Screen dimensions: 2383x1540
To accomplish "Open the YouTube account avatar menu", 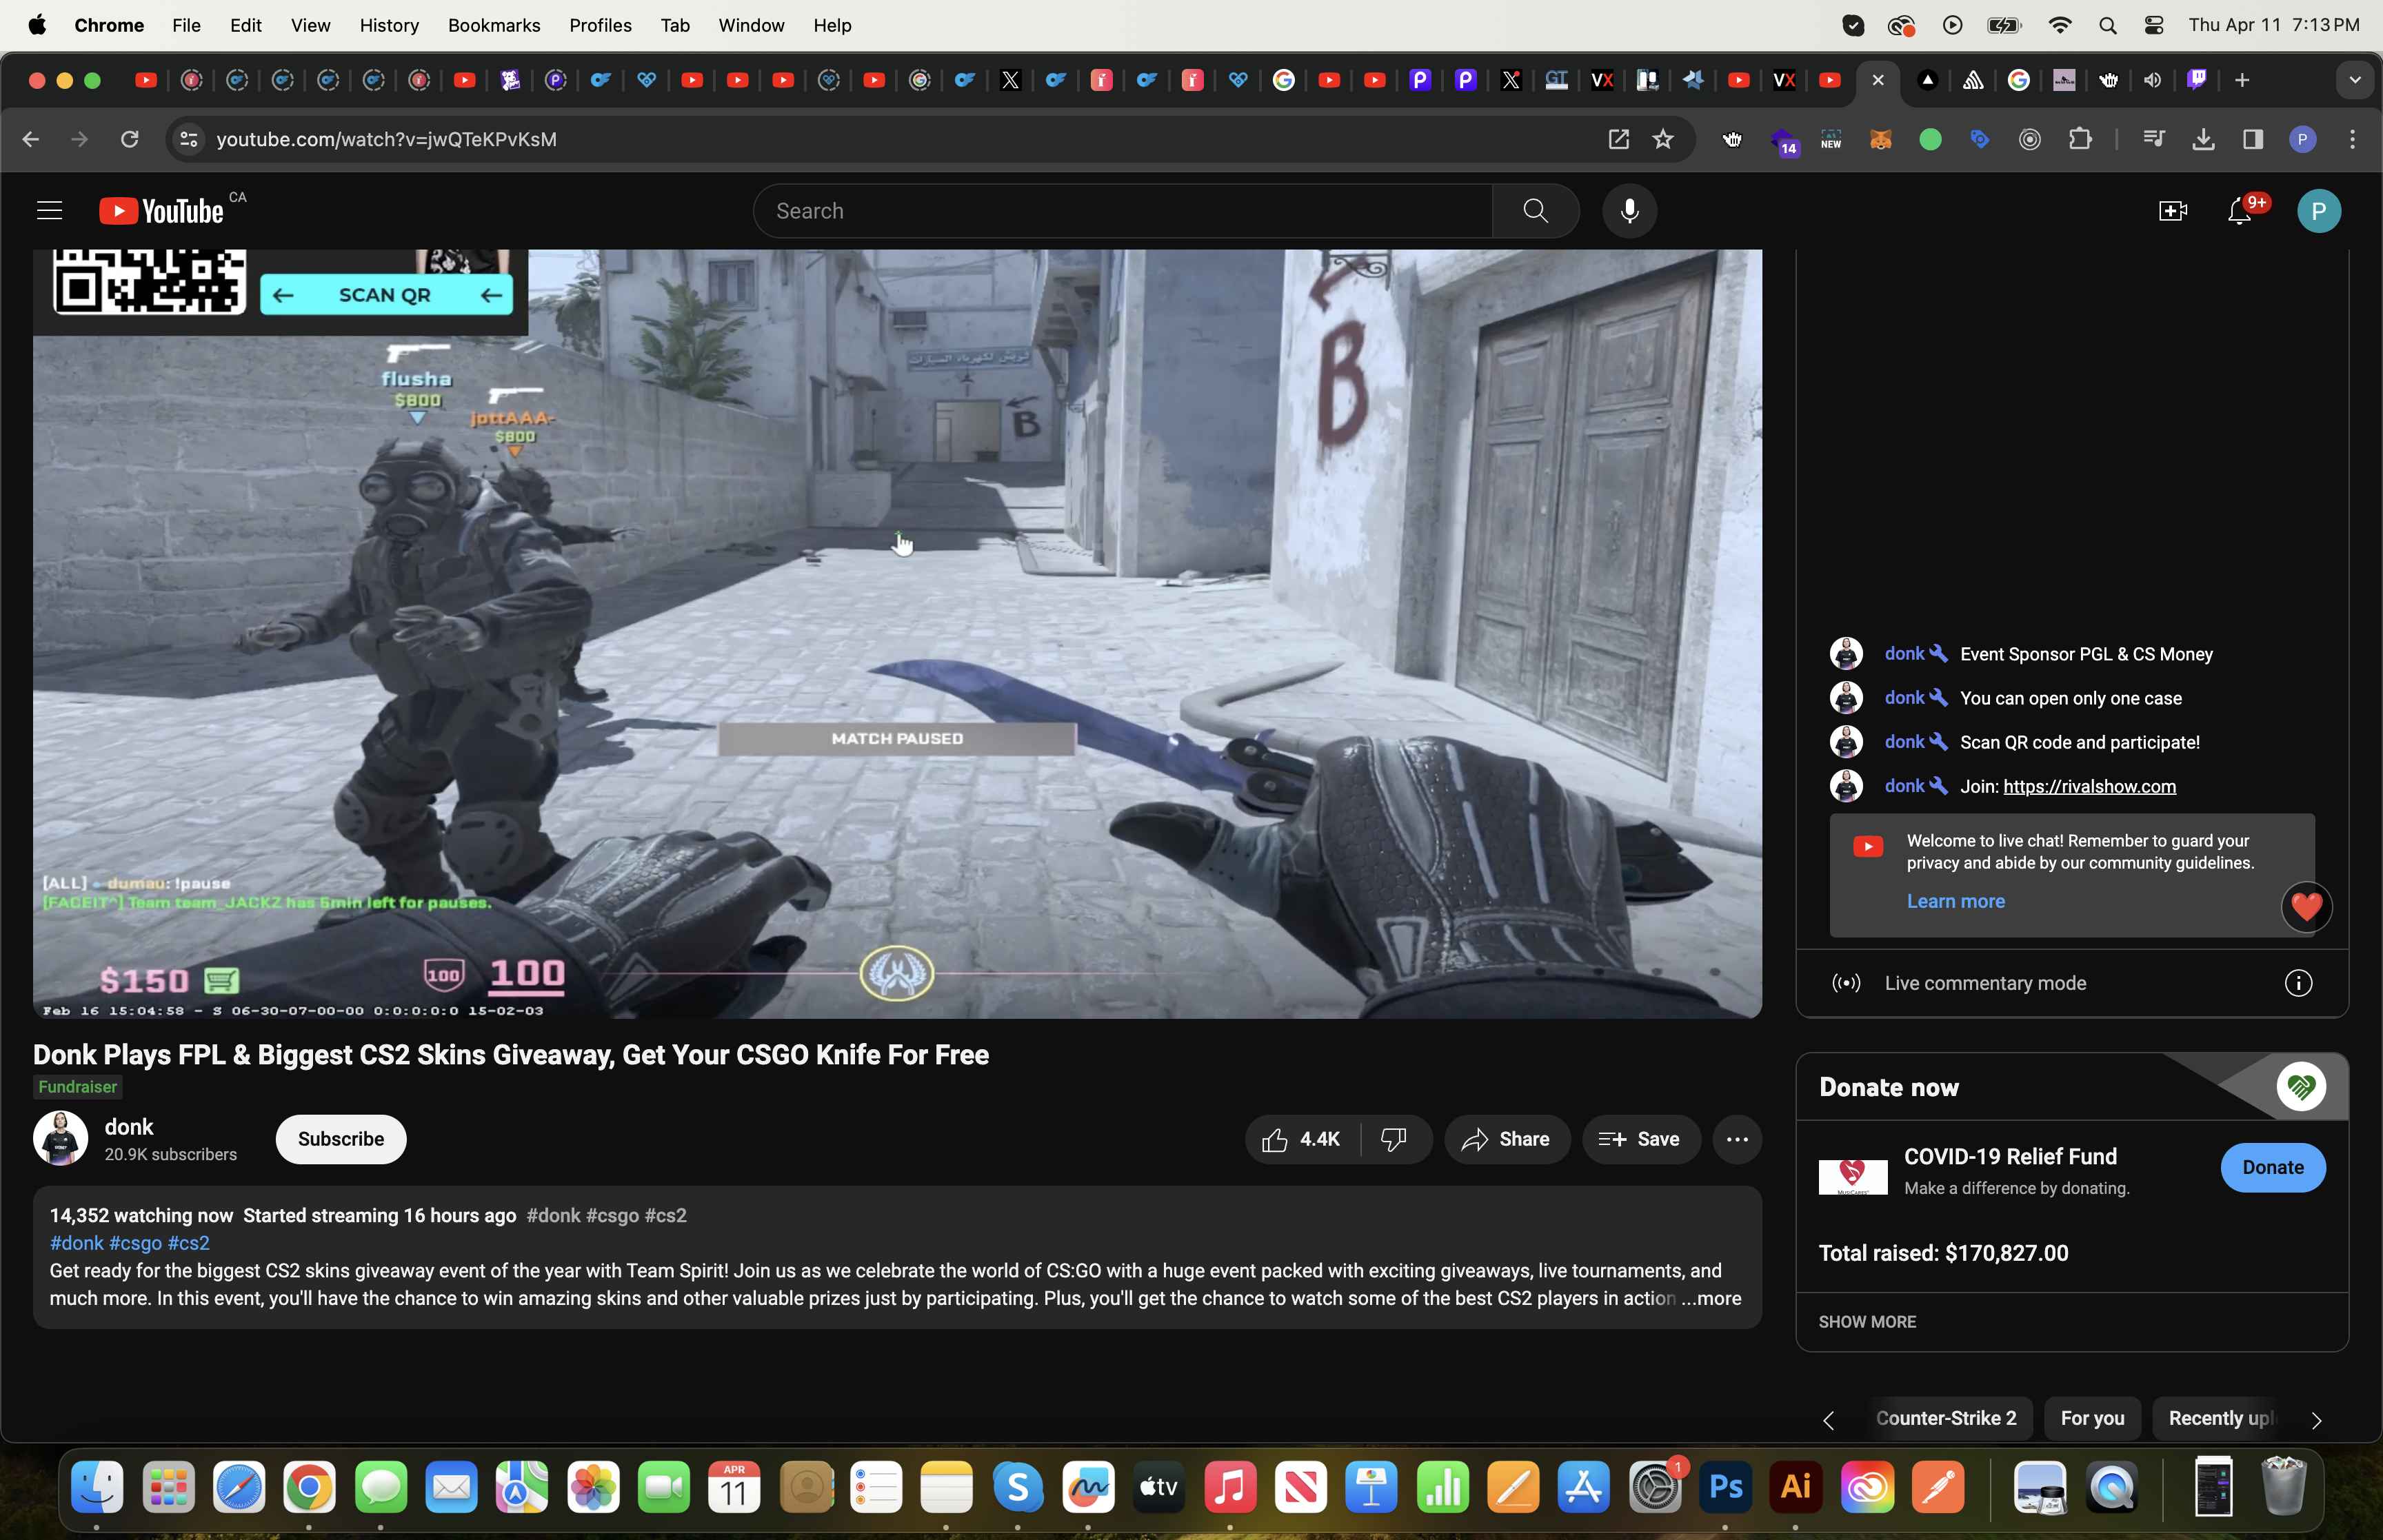I will (x=2318, y=211).
